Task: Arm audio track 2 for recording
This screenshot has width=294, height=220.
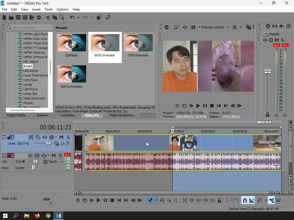Action: pyautogui.click(x=30, y=156)
